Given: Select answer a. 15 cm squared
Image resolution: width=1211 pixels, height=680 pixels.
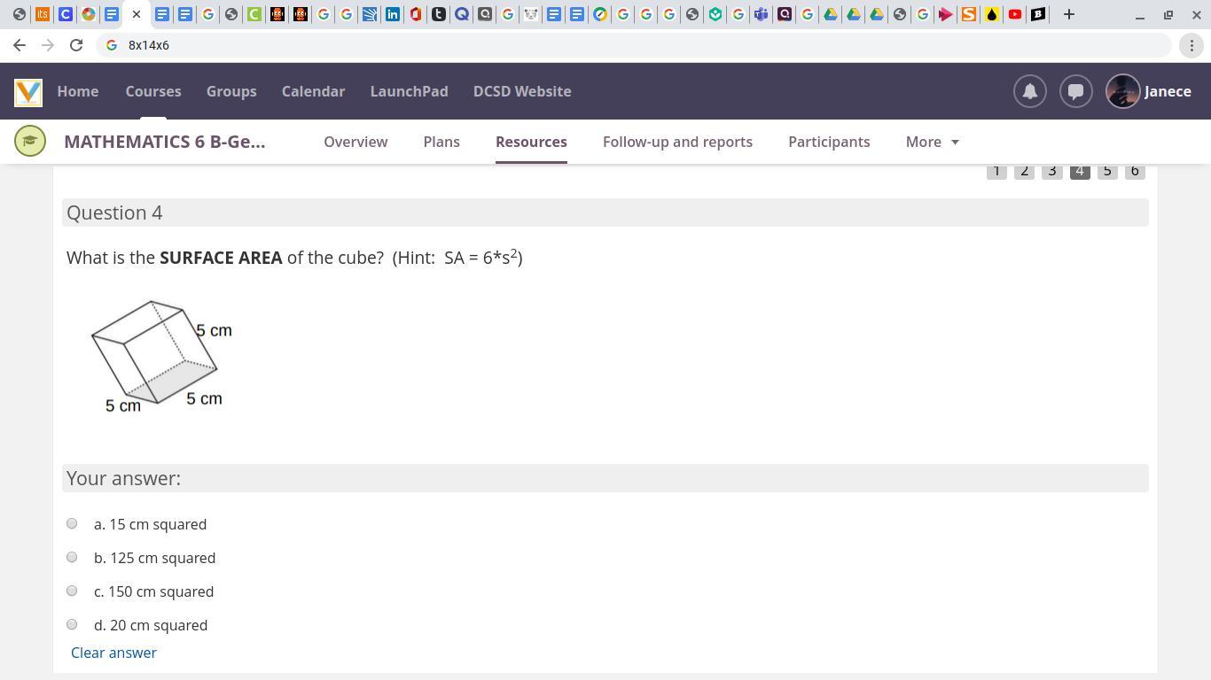Looking at the screenshot, I should click(x=72, y=523).
